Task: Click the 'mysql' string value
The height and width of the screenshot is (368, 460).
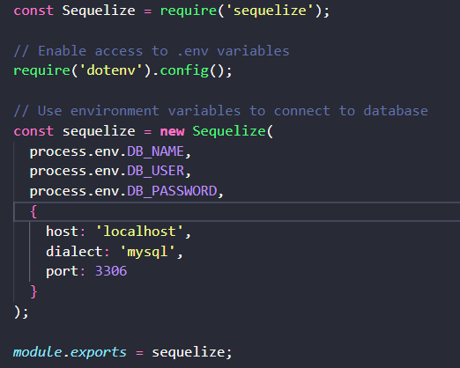Action: (147, 252)
